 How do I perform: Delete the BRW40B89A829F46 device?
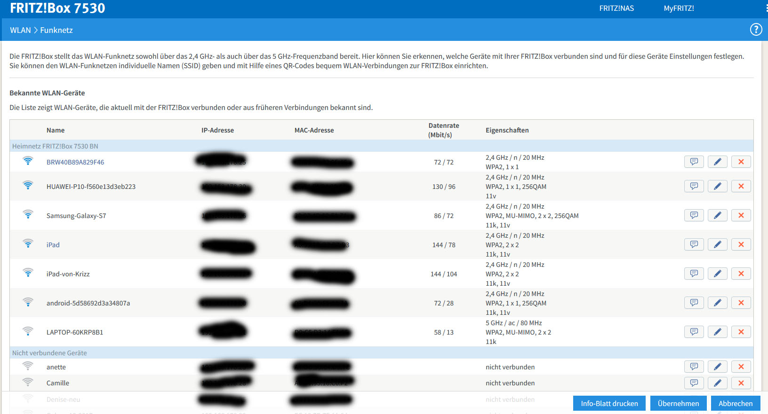tap(741, 162)
